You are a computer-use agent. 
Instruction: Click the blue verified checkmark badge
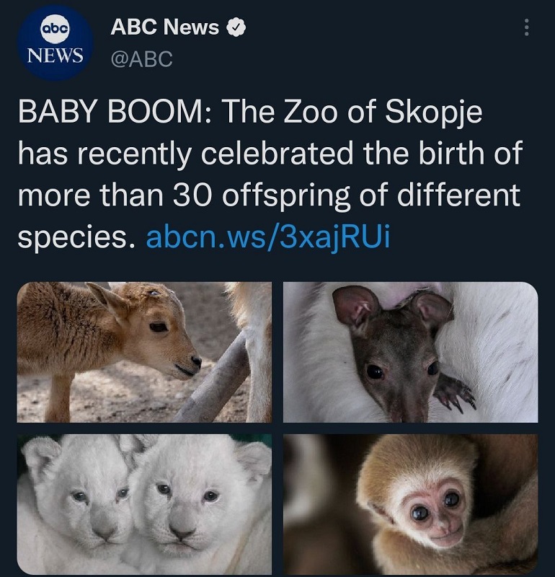236,27
